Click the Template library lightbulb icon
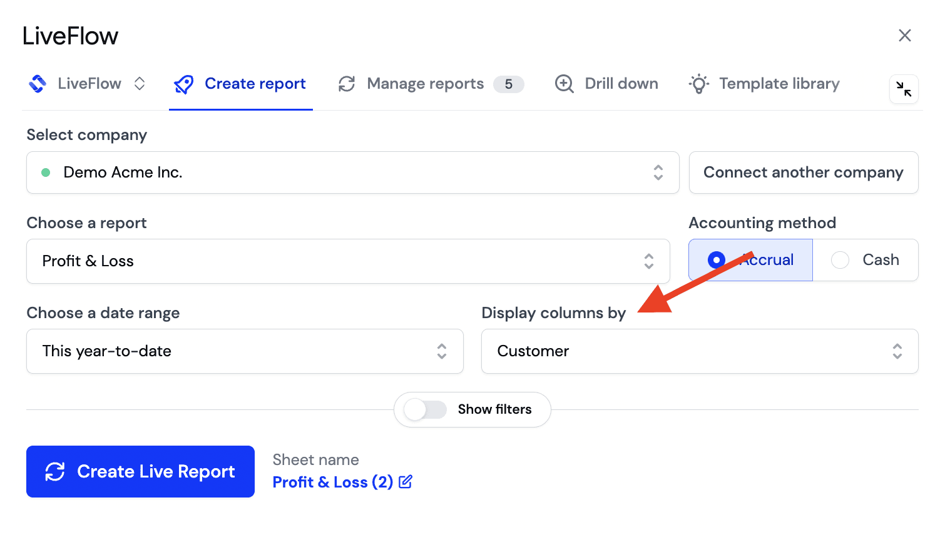Viewport: 945px width, 540px height. click(698, 83)
